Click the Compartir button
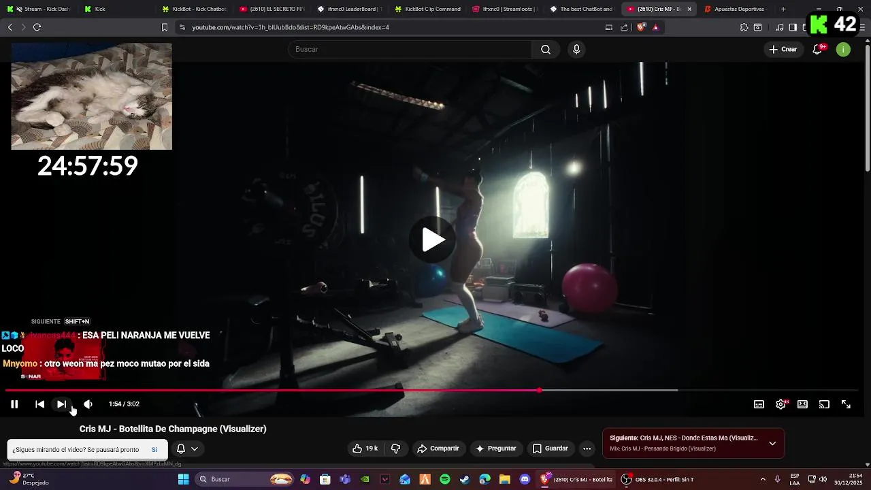Image resolution: width=871 pixels, height=490 pixels. (x=438, y=448)
